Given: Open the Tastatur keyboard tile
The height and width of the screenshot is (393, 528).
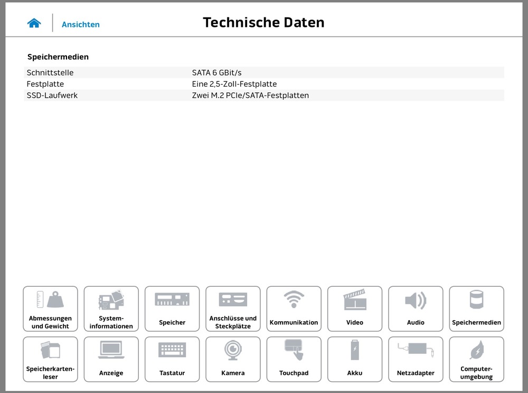Looking at the screenshot, I should (172, 359).
